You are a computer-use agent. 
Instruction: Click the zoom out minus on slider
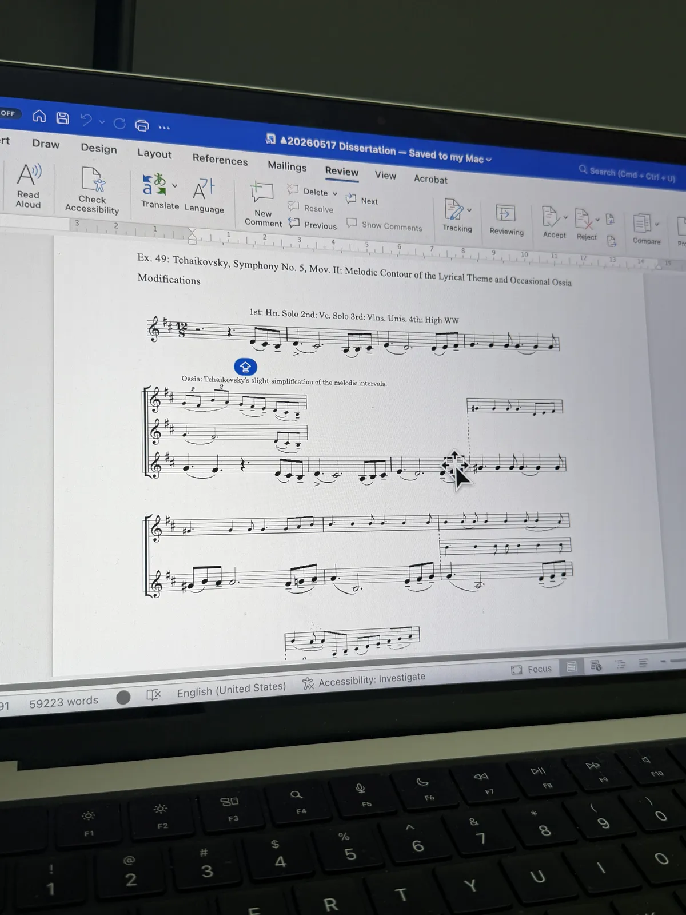pyautogui.click(x=664, y=661)
